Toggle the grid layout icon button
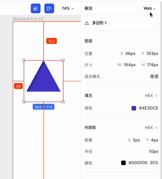The height and width of the screenshot is (179, 162). coord(36,8)
